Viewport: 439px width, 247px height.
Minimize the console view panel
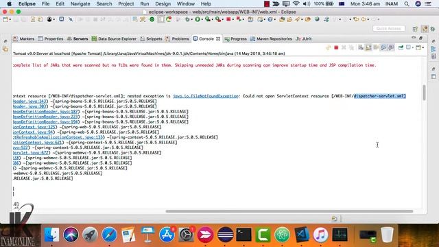point(414,38)
